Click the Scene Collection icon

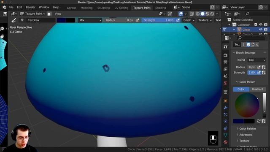click(229, 20)
